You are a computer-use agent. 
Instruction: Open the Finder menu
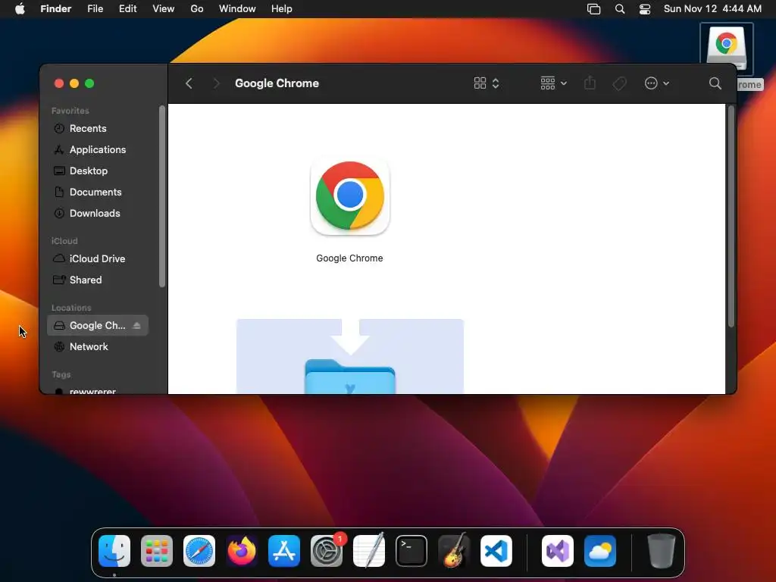point(56,9)
